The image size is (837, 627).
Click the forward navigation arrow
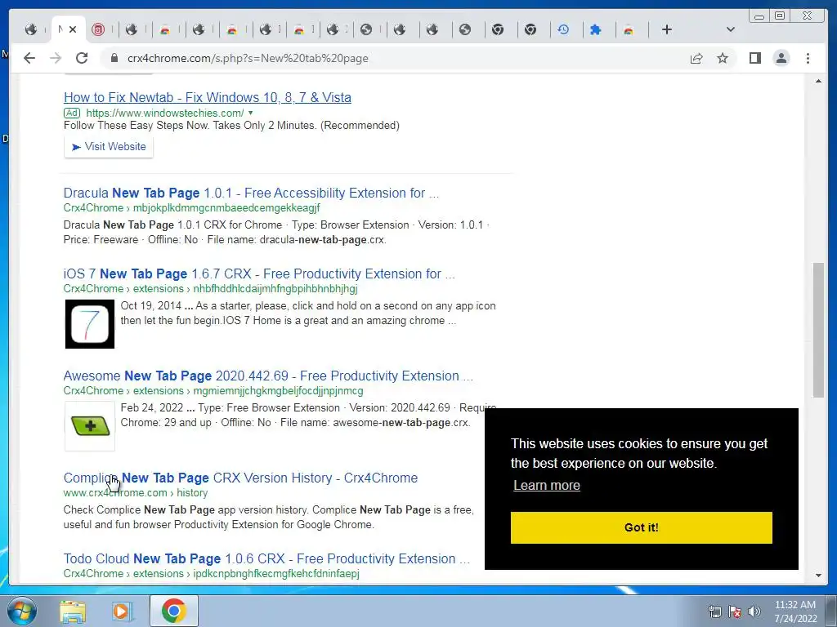coord(56,58)
